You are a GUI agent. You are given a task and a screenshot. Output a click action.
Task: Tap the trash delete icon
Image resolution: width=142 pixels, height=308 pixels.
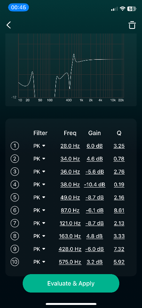(132, 25)
